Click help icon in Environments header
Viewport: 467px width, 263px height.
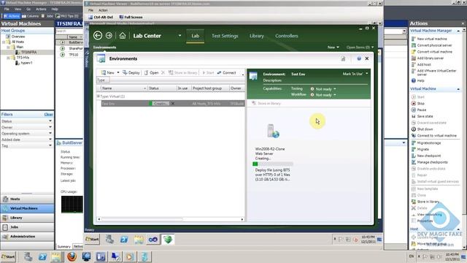click(x=359, y=58)
